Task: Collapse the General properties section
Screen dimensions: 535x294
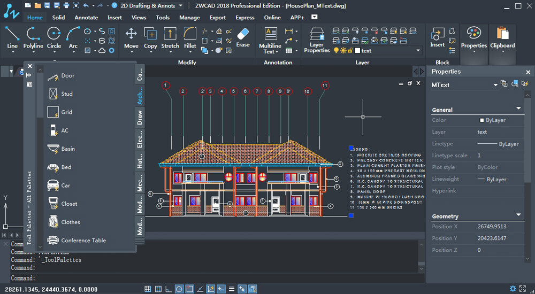Action: [518, 109]
